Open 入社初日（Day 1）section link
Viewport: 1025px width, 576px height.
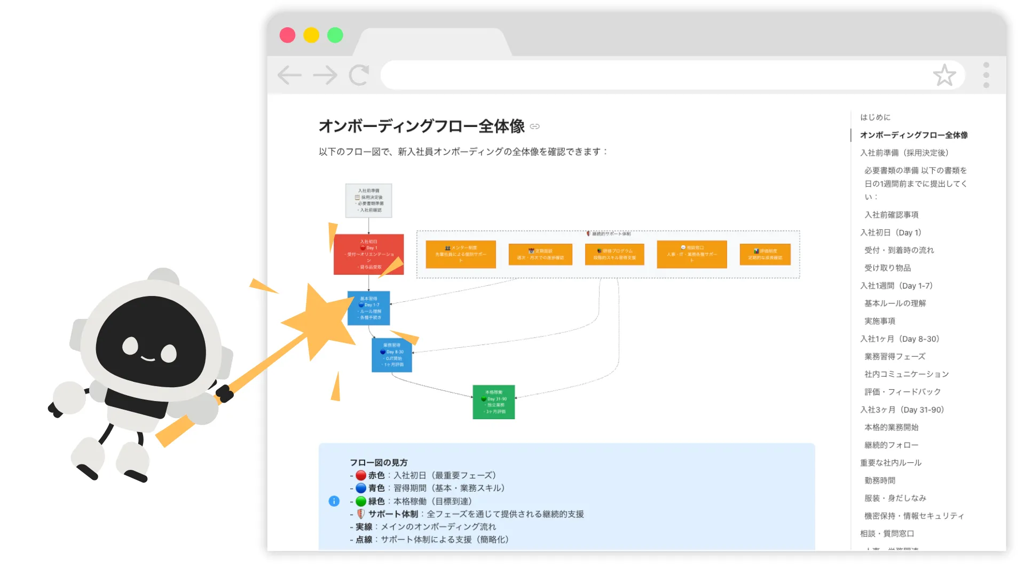(x=890, y=233)
